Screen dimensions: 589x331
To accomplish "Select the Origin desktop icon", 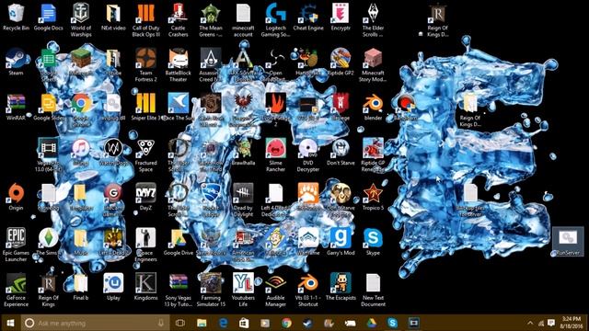I will (x=16, y=198).
